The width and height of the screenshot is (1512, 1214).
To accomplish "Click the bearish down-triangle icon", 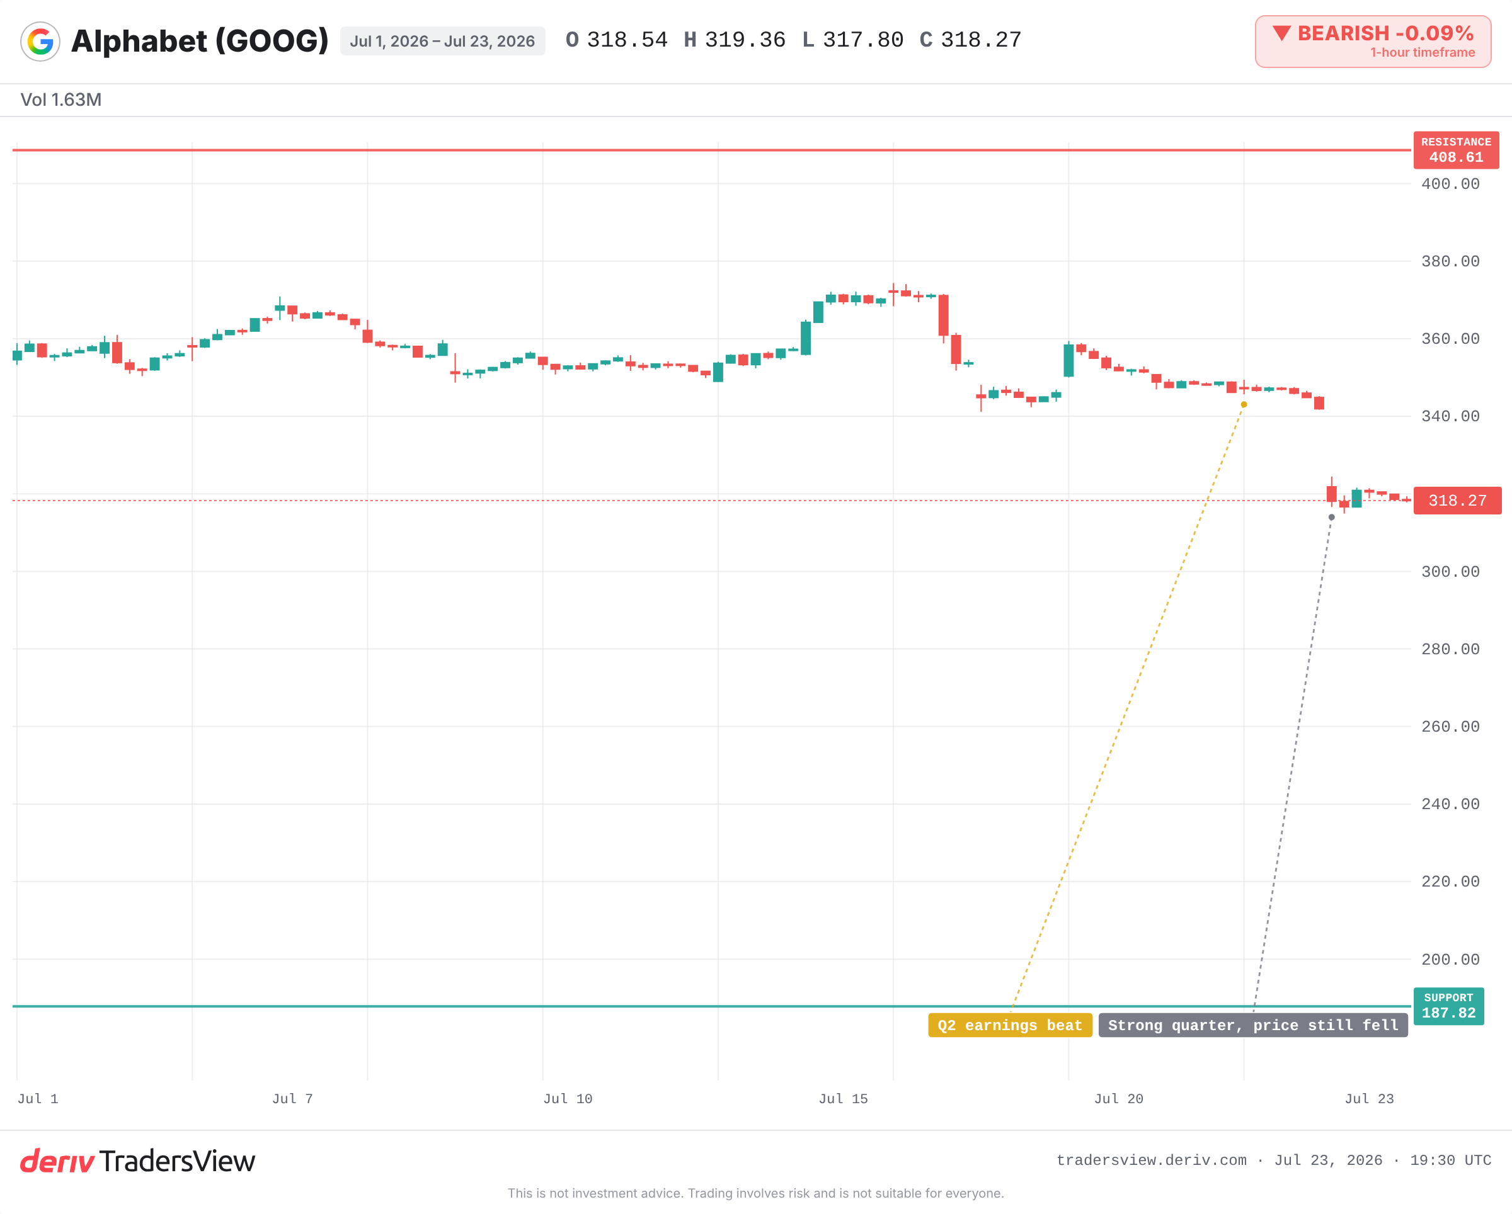I will 1281,33.
